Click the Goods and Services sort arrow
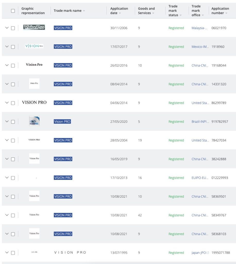 click(x=153, y=13)
